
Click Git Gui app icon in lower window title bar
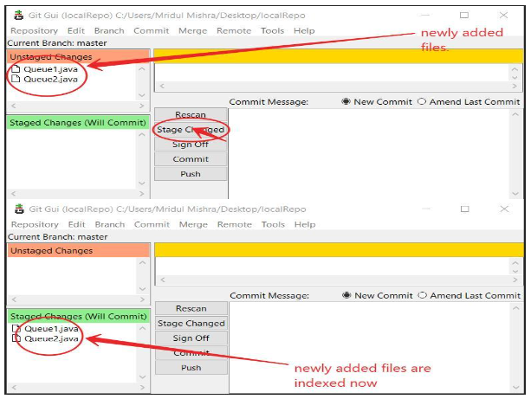point(19,209)
